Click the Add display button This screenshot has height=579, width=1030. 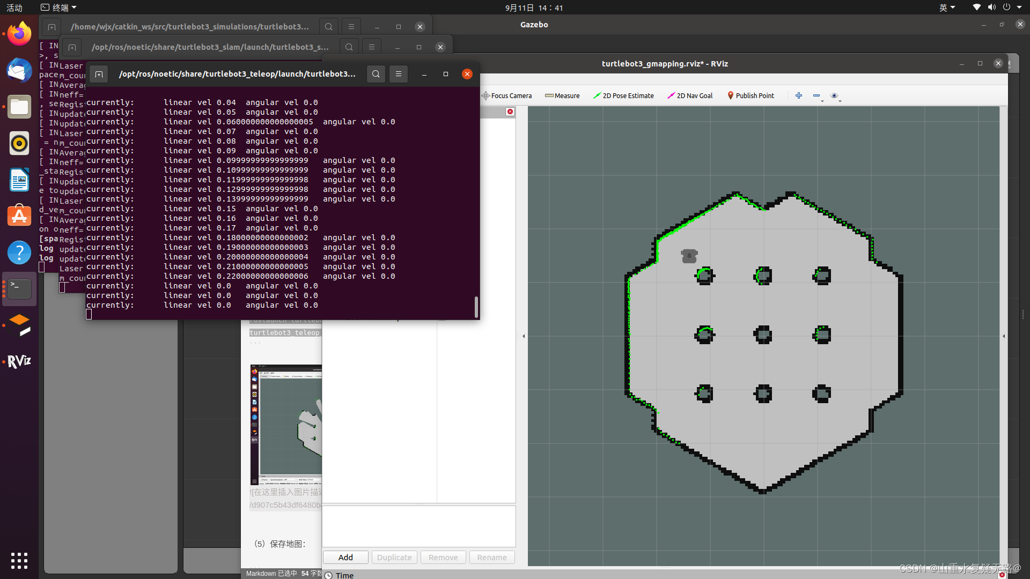click(x=345, y=558)
